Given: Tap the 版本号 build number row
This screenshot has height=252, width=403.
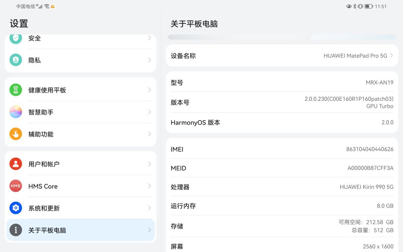Looking at the screenshot, I should 282,102.
